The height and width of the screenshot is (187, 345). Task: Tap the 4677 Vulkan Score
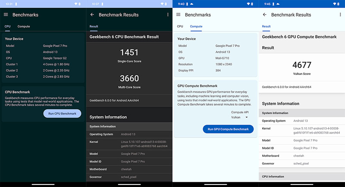coord(301,67)
